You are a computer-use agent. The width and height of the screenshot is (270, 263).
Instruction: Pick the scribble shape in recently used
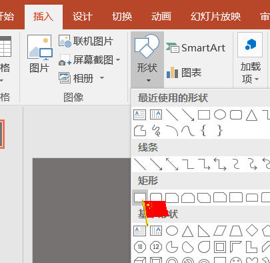(x=156, y=130)
